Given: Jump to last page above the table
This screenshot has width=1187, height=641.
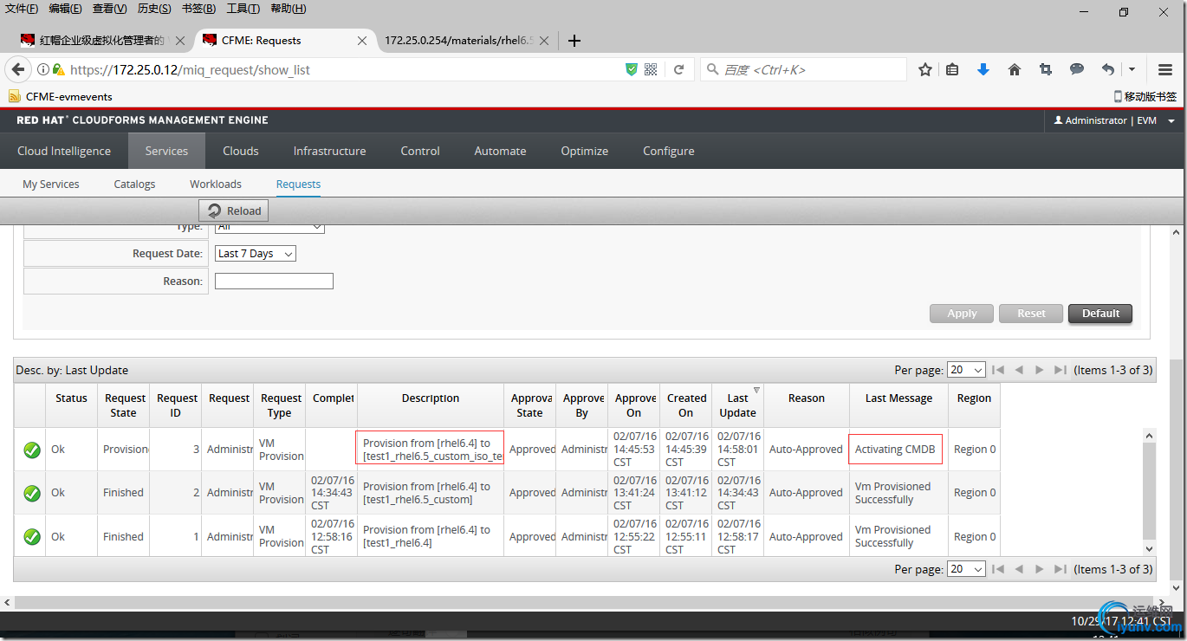Looking at the screenshot, I should click(x=1060, y=370).
